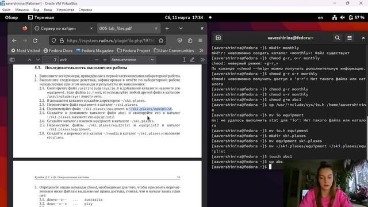Click the extensions icon in Firefox toolbar
The height and width of the screenshot is (207, 368).
(x=190, y=41)
